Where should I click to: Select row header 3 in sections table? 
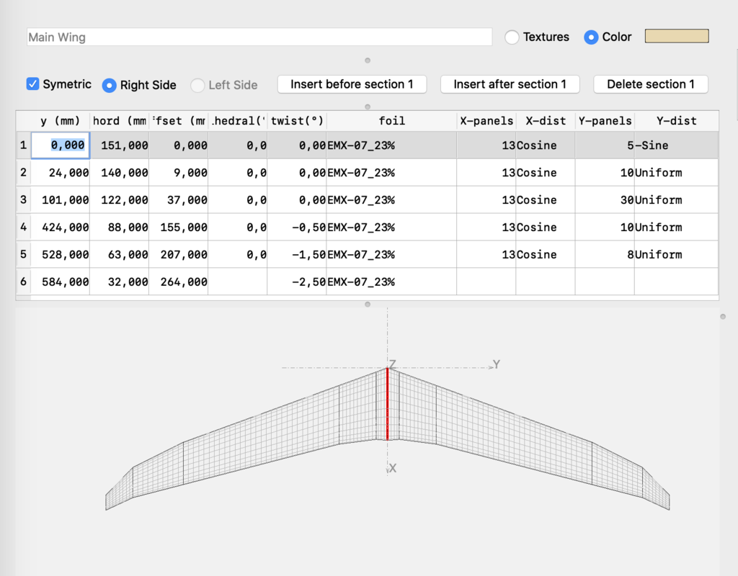(23, 200)
